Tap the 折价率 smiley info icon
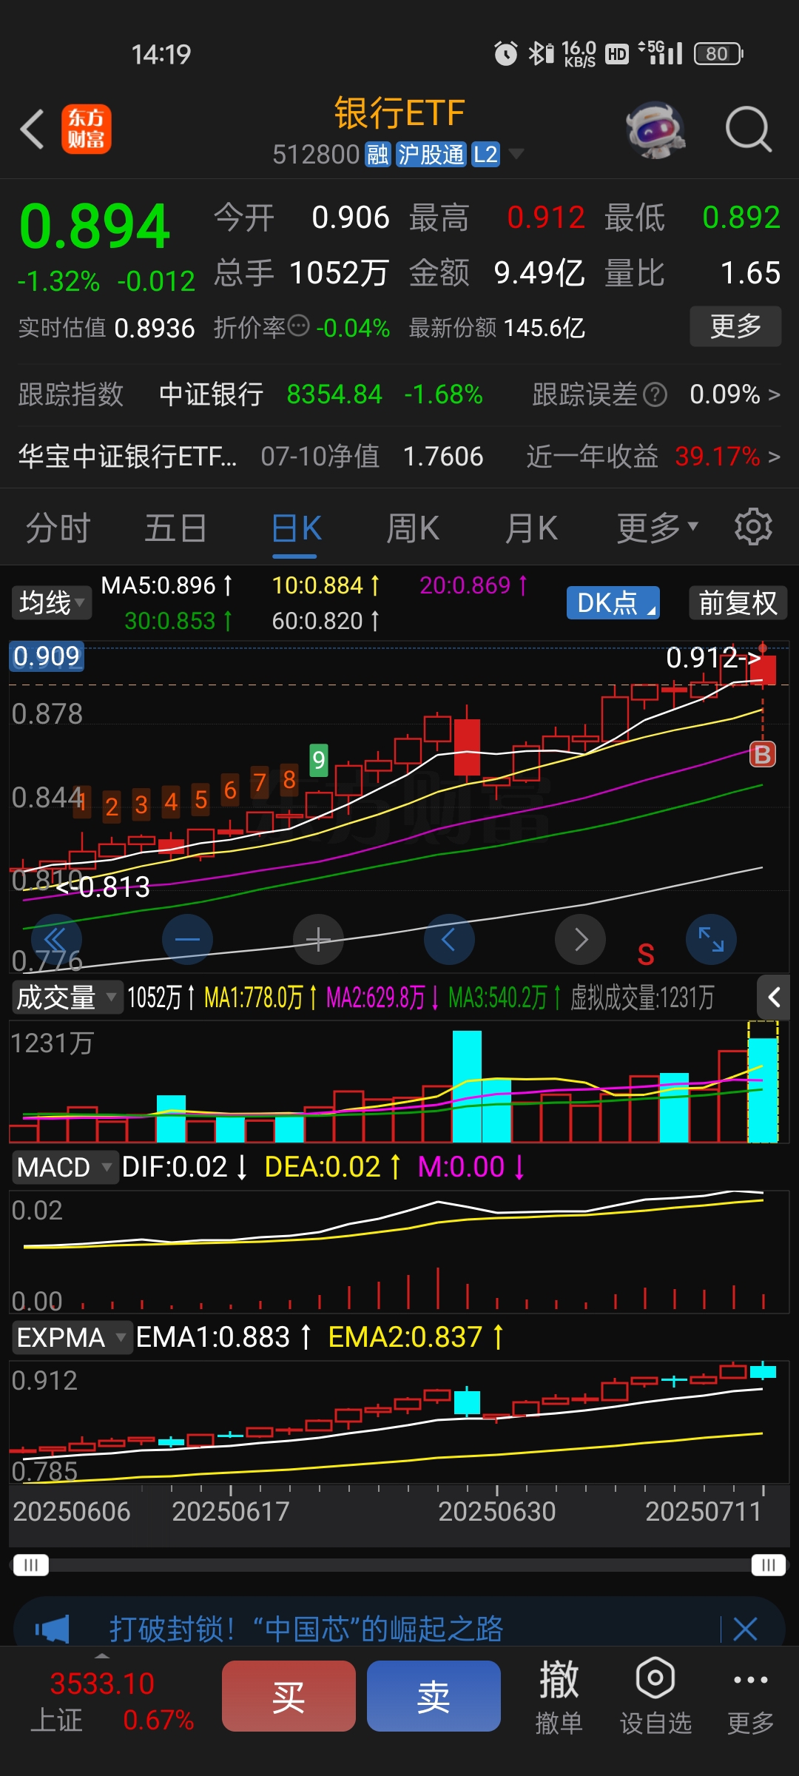The height and width of the screenshot is (1776, 799). (x=298, y=326)
